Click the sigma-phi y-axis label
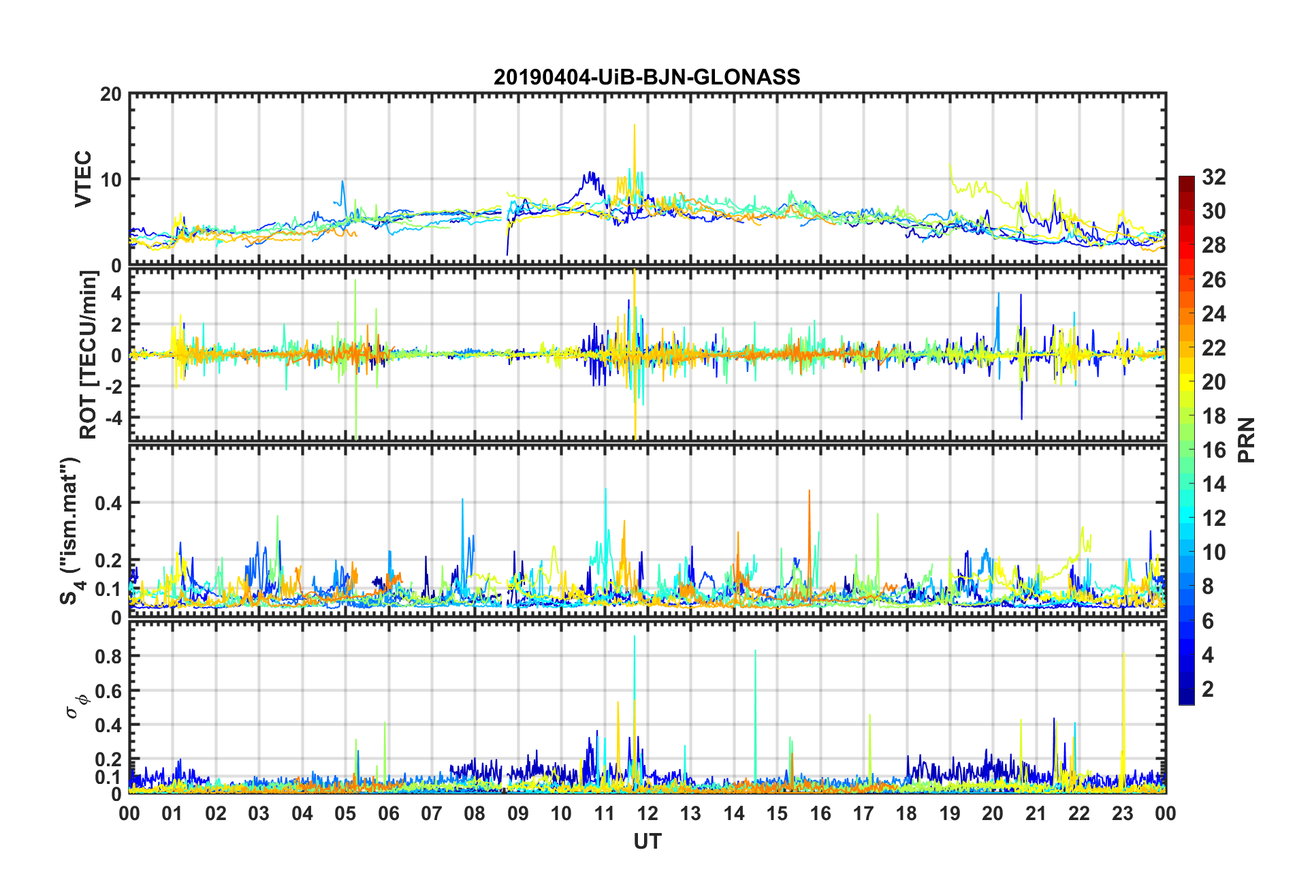 76,706
